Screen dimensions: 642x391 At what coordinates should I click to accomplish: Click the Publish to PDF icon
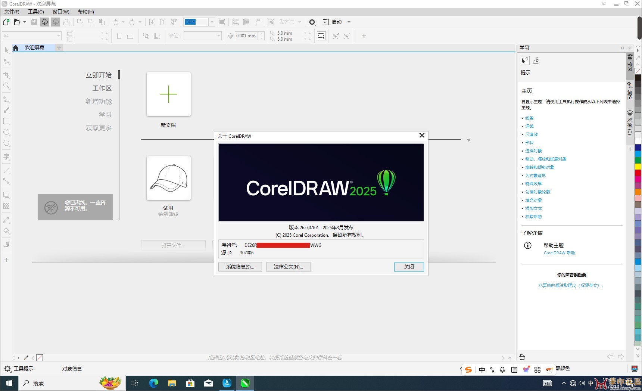pyautogui.click(x=174, y=22)
